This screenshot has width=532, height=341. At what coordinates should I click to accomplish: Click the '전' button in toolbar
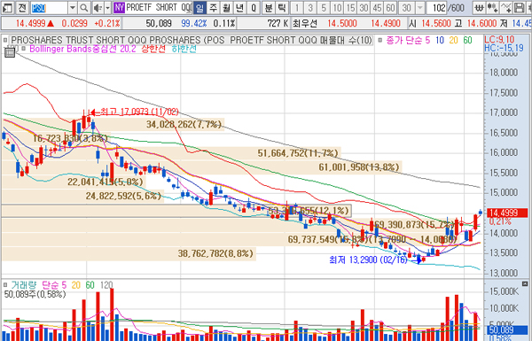point(22,7)
